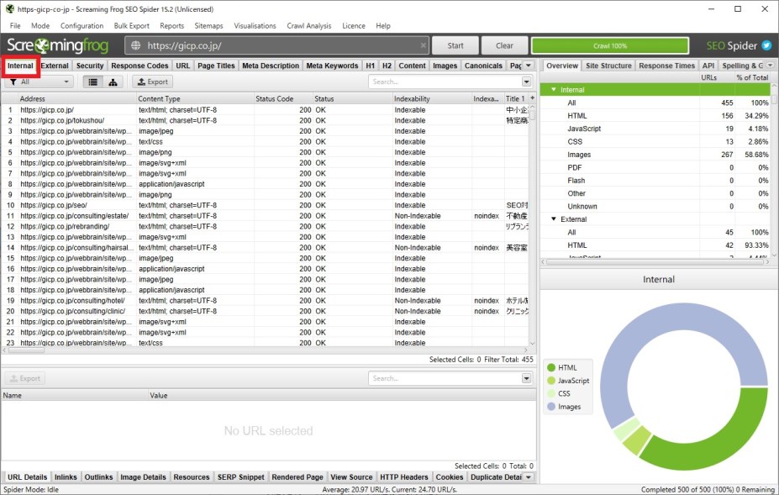Open the File menu
The image size is (779, 495).
pos(15,26)
